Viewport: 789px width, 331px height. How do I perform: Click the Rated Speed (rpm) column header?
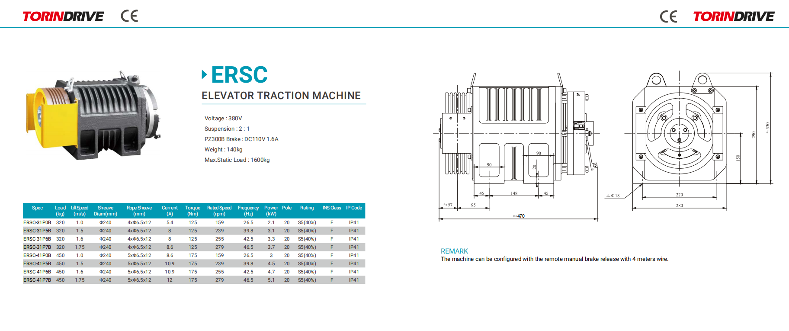pyautogui.click(x=219, y=211)
